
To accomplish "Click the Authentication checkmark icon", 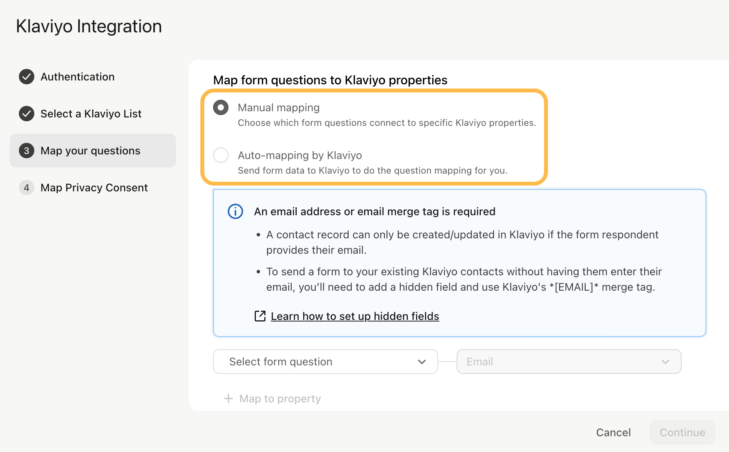I will 27,77.
